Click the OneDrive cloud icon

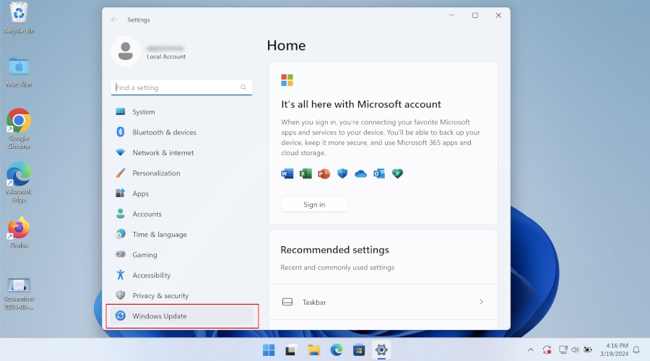tap(360, 174)
